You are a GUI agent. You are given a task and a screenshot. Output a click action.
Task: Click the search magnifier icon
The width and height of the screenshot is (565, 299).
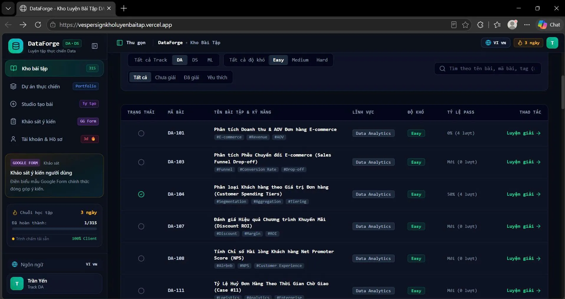pyautogui.click(x=442, y=69)
